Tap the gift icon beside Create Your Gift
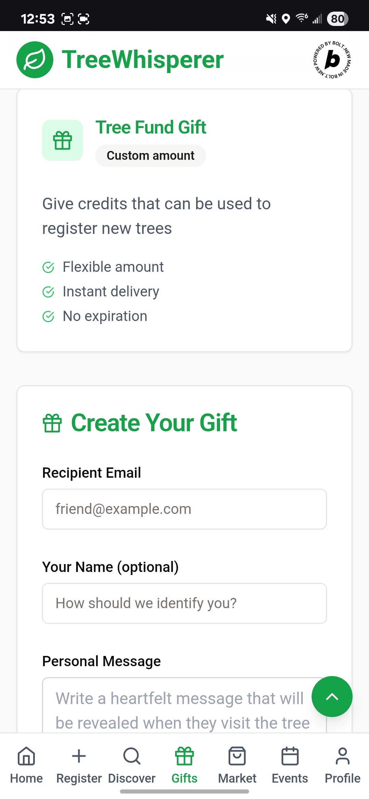The height and width of the screenshot is (799, 369). pyautogui.click(x=52, y=423)
